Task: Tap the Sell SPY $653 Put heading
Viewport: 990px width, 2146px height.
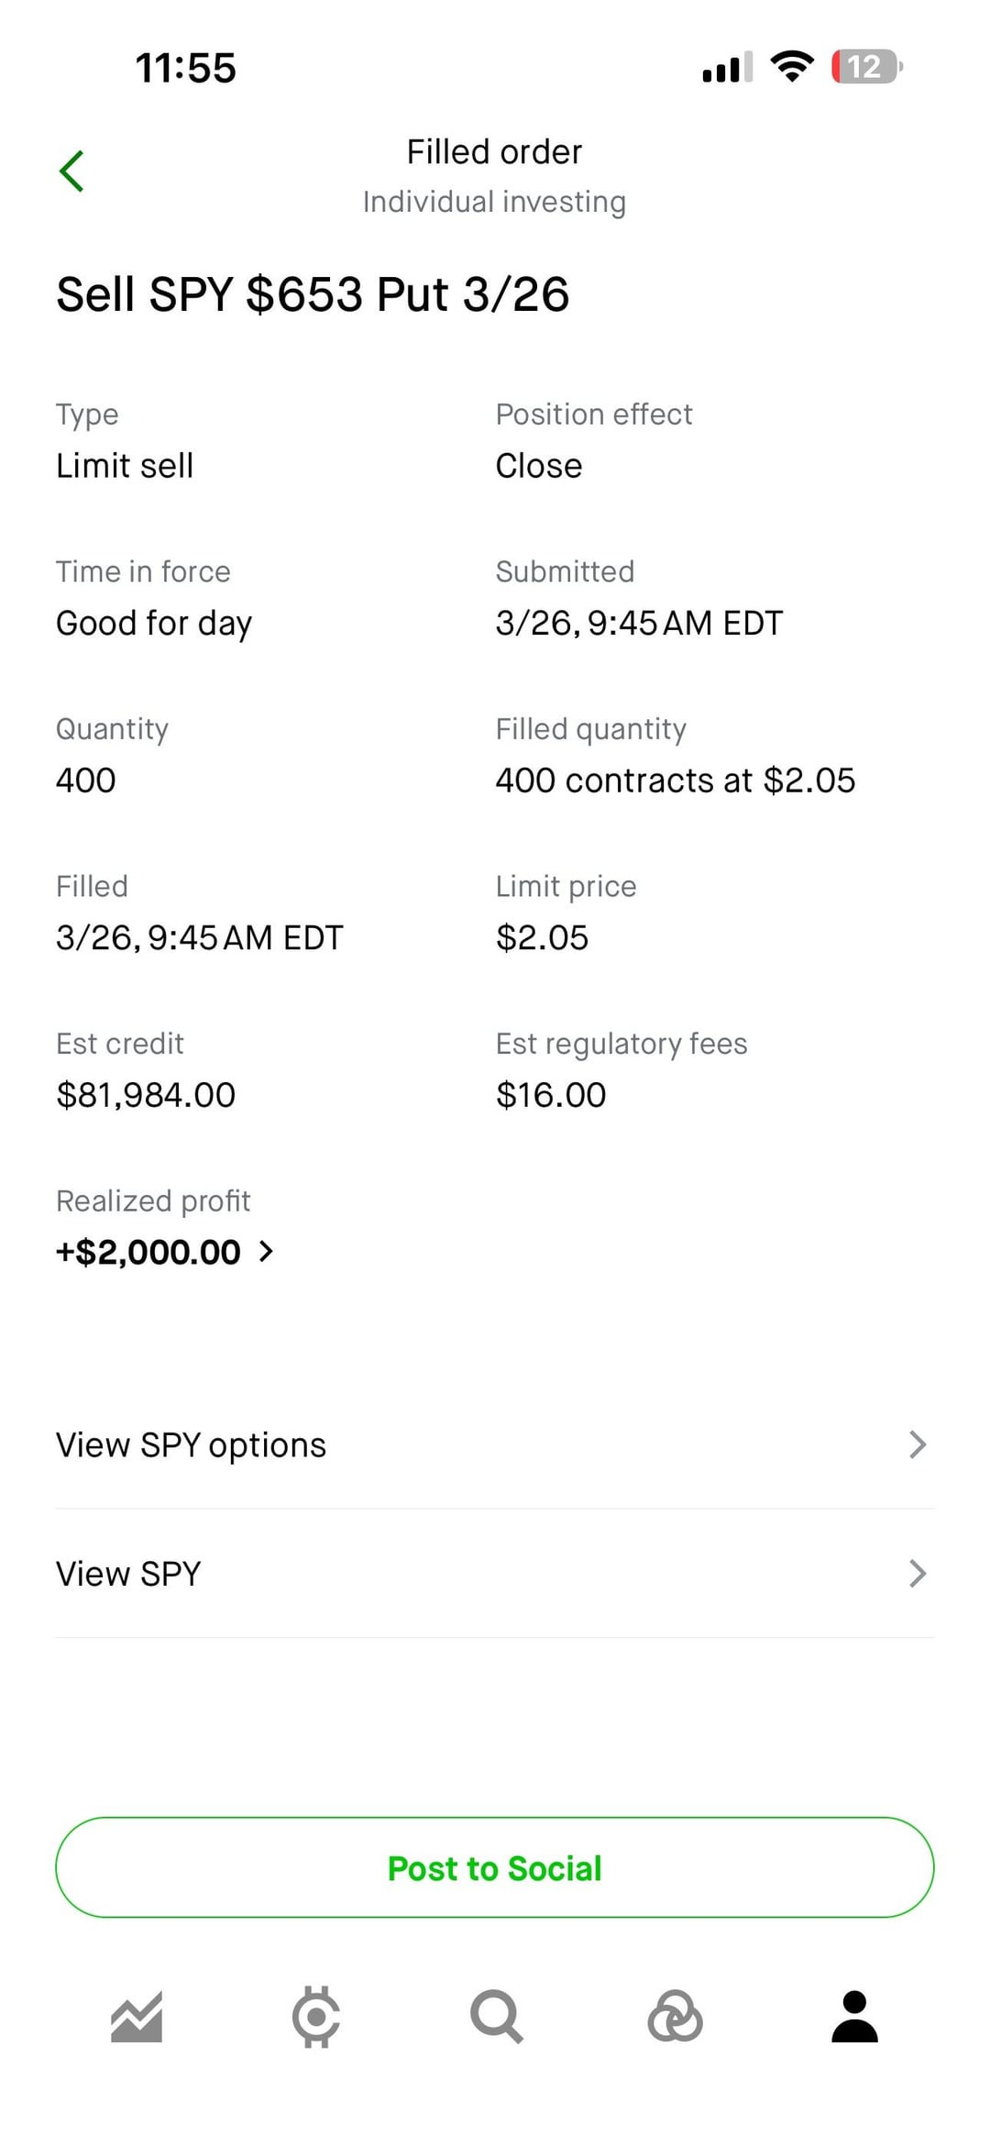Action: click(x=313, y=294)
